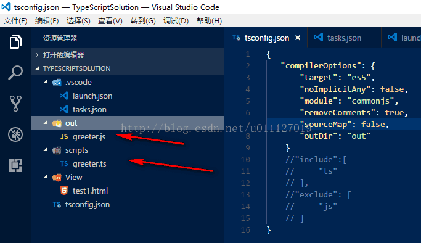Image resolution: width=421 pixels, height=243 pixels.
Task: Close the tsconfig.json editor tab
Action: click(x=298, y=38)
